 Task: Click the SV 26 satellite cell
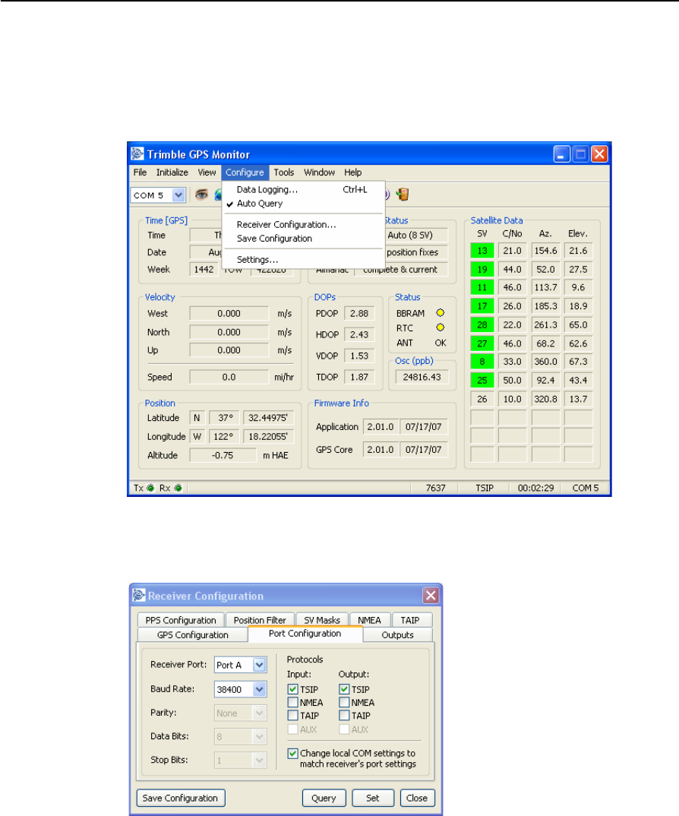482,399
